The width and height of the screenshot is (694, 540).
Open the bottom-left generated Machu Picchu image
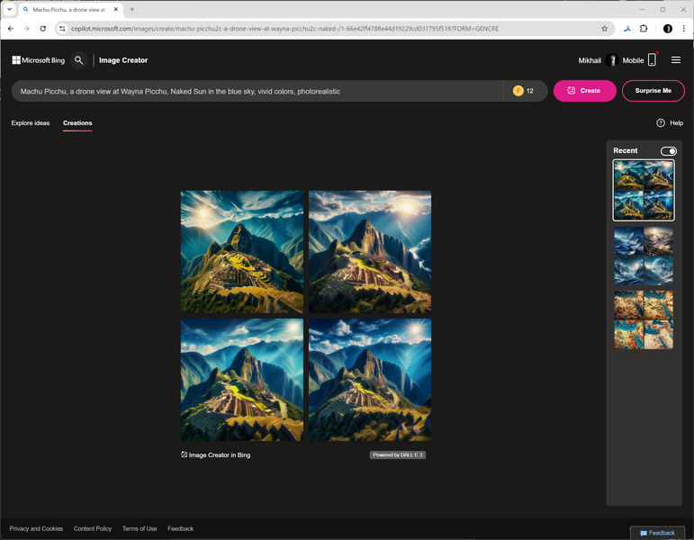(241, 380)
